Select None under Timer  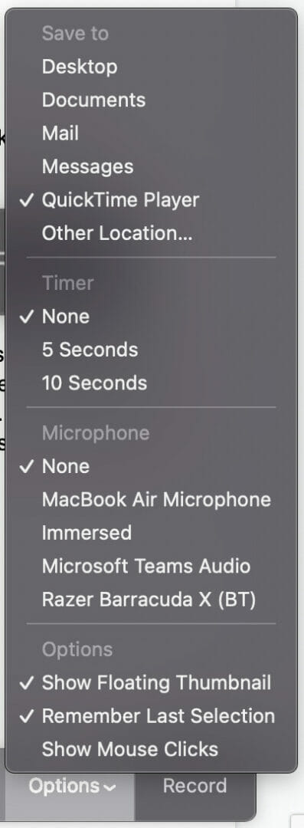[152, 317]
